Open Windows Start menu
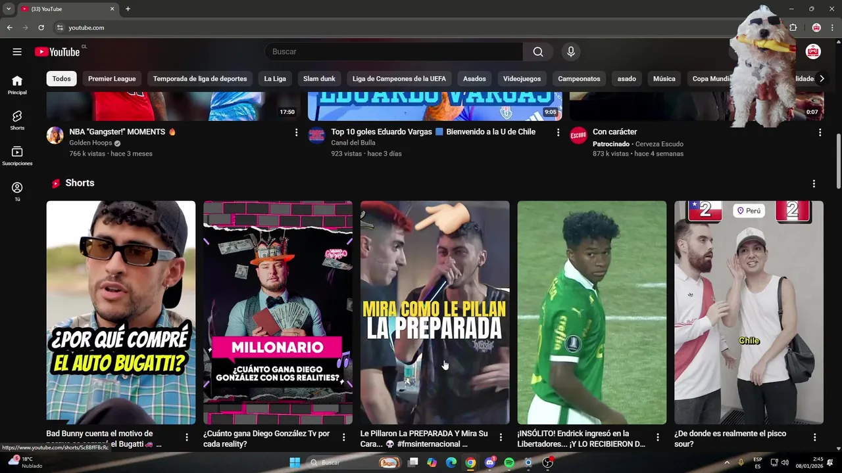 (295, 462)
